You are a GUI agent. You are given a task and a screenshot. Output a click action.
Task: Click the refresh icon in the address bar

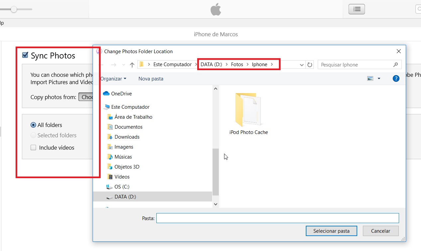(x=310, y=64)
